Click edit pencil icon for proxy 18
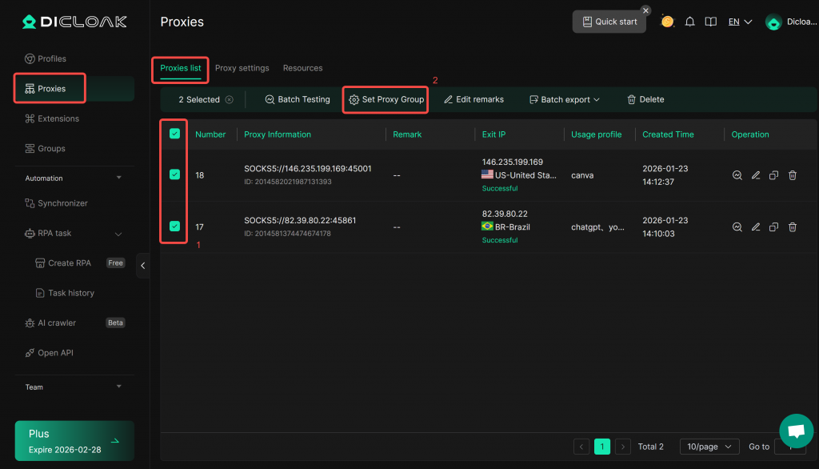This screenshot has height=469, width=819. coord(756,175)
